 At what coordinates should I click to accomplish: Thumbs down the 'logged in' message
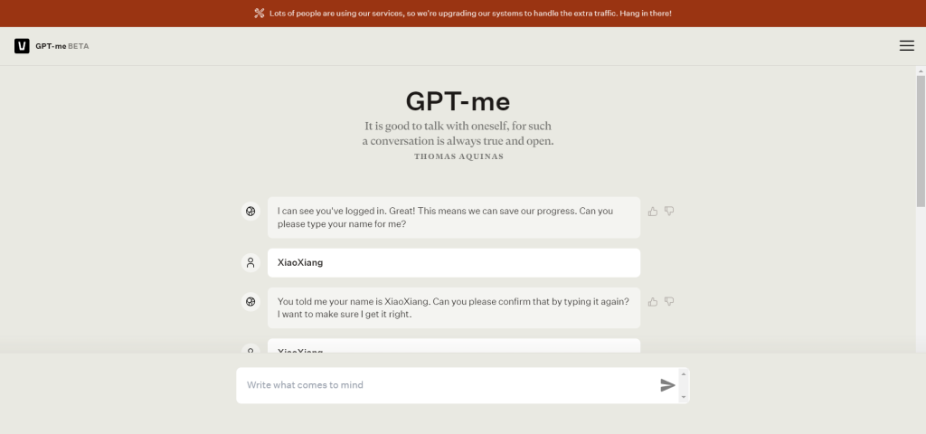(x=669, y=212)
